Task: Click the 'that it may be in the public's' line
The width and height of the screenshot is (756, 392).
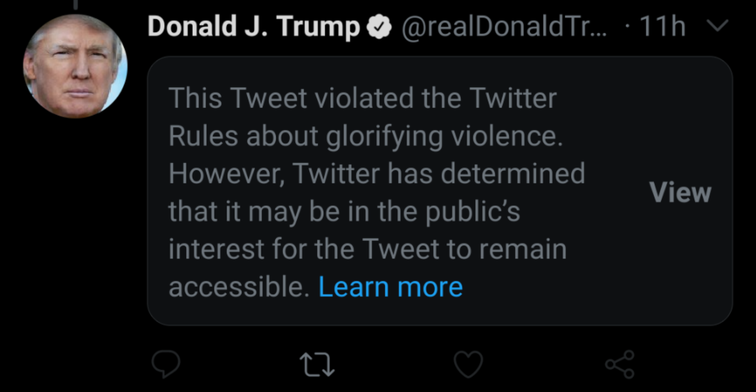Action: pyautogui.click(x=344, y=211)
